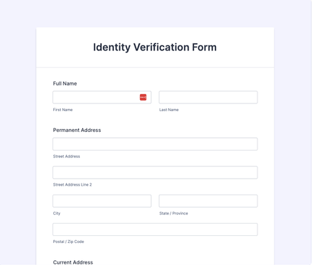The height and width of the screenshot is (265, 312).
Task: Click the "Full Name" section label
Action: point(65,84)
